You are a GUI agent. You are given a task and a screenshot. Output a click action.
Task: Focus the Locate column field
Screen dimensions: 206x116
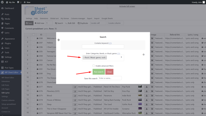(x=116, y=23)
